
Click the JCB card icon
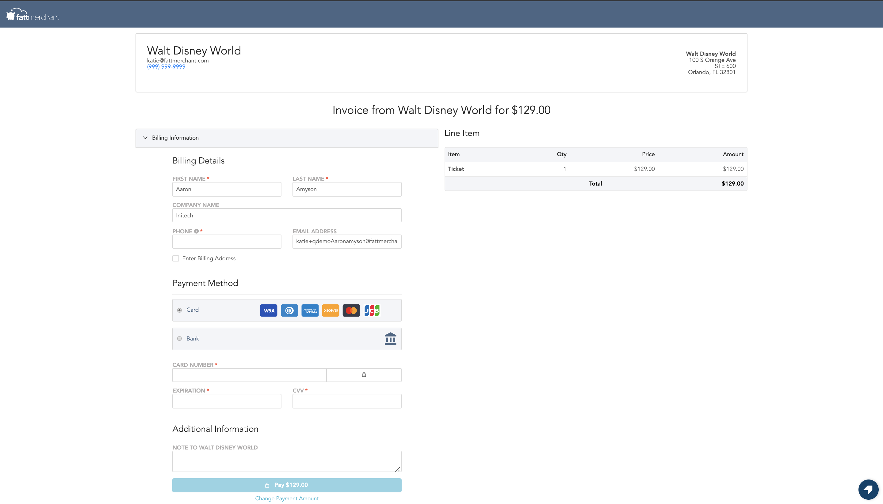click(x=372, y=310)
